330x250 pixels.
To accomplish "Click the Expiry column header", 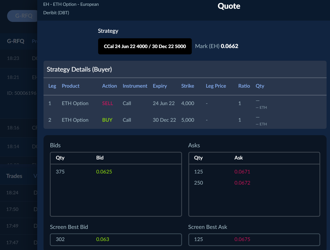I will pos(160,86).
